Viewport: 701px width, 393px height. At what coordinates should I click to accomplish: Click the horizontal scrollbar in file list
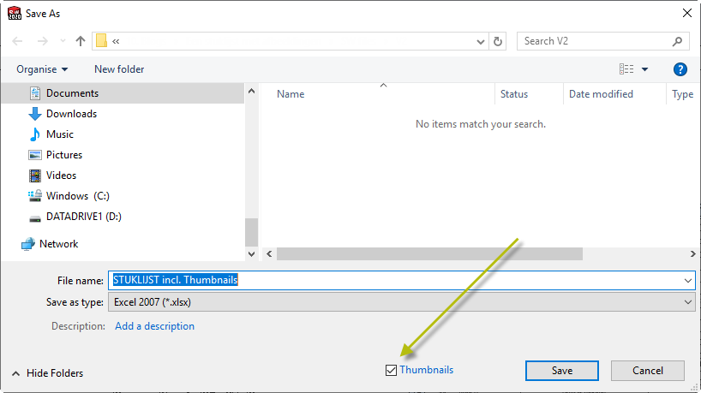429,254
